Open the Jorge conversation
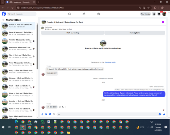Viewport: 170px width, 135px height. (x=18, y=33)
